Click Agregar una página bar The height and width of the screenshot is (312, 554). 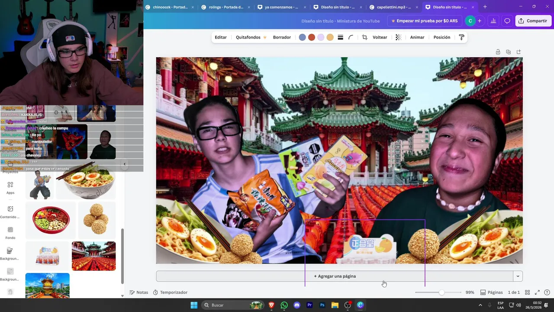(335, 276)
